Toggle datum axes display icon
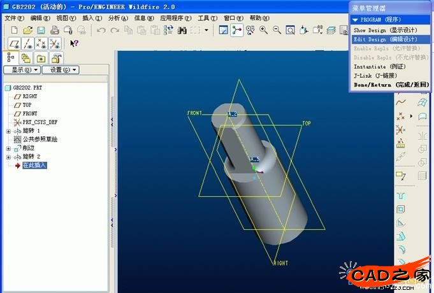The height and width of the screenshot is (293, 434). [28, 43]
